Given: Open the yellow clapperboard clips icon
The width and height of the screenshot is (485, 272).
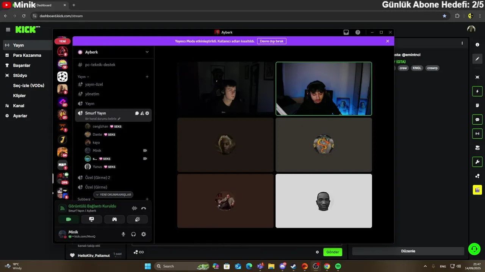Looking at the screenshot, I should (x=477, y=190).
